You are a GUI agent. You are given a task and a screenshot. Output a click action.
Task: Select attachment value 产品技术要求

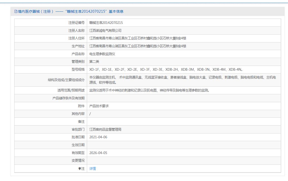99,106
